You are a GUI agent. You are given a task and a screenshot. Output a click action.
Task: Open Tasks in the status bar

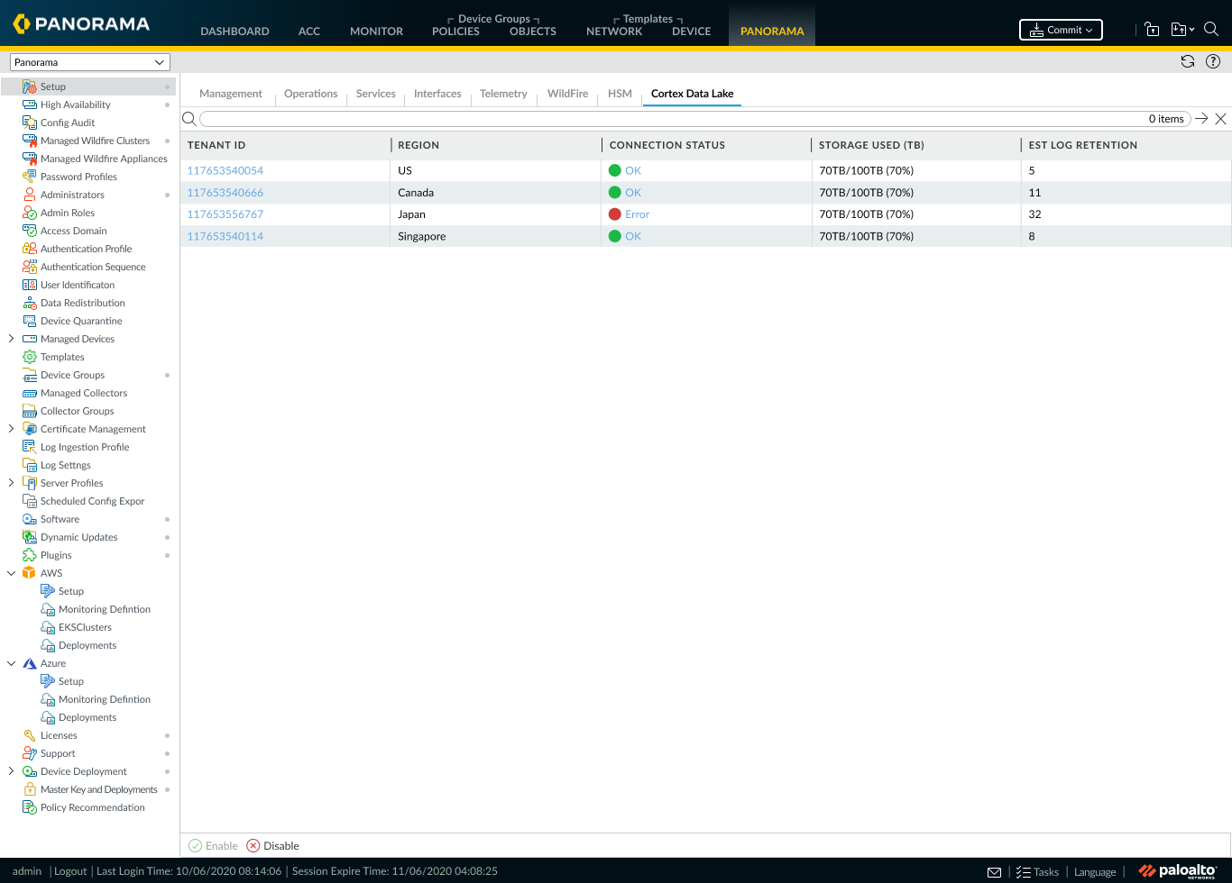coord(1037,872)
